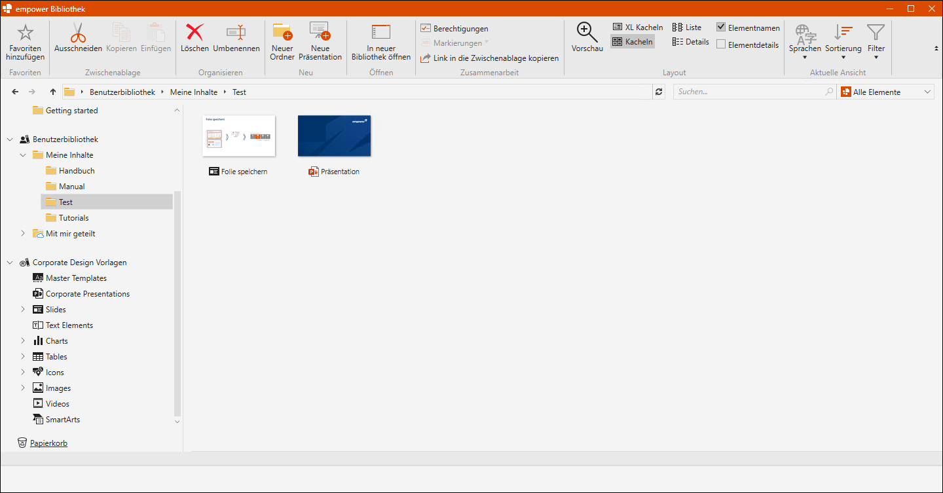
Task: Expand the Tables node
Action: pyautogui.click(x=23, y=357)
